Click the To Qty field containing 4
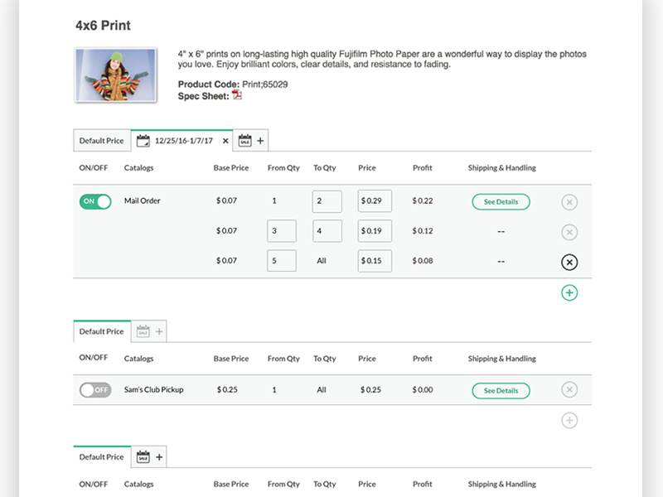The width and height of the screenshot is (663, 497). pyautogui.click(x=327, y=231)
